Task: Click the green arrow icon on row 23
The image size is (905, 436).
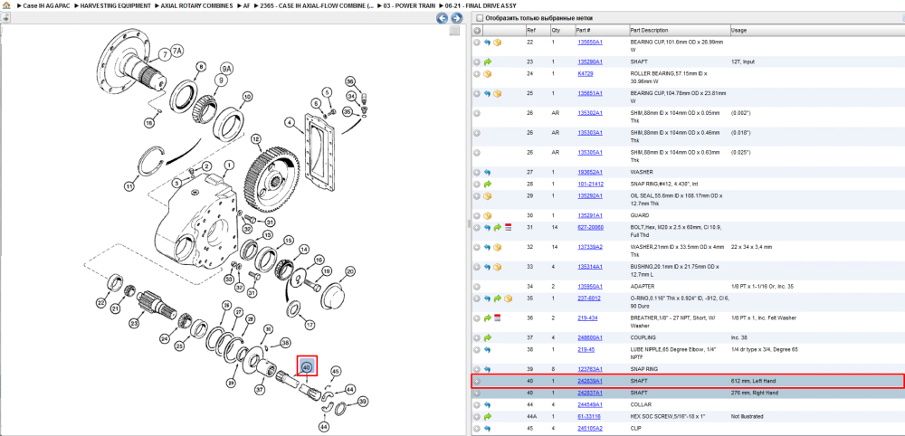Action: click(x=487, y=62)
